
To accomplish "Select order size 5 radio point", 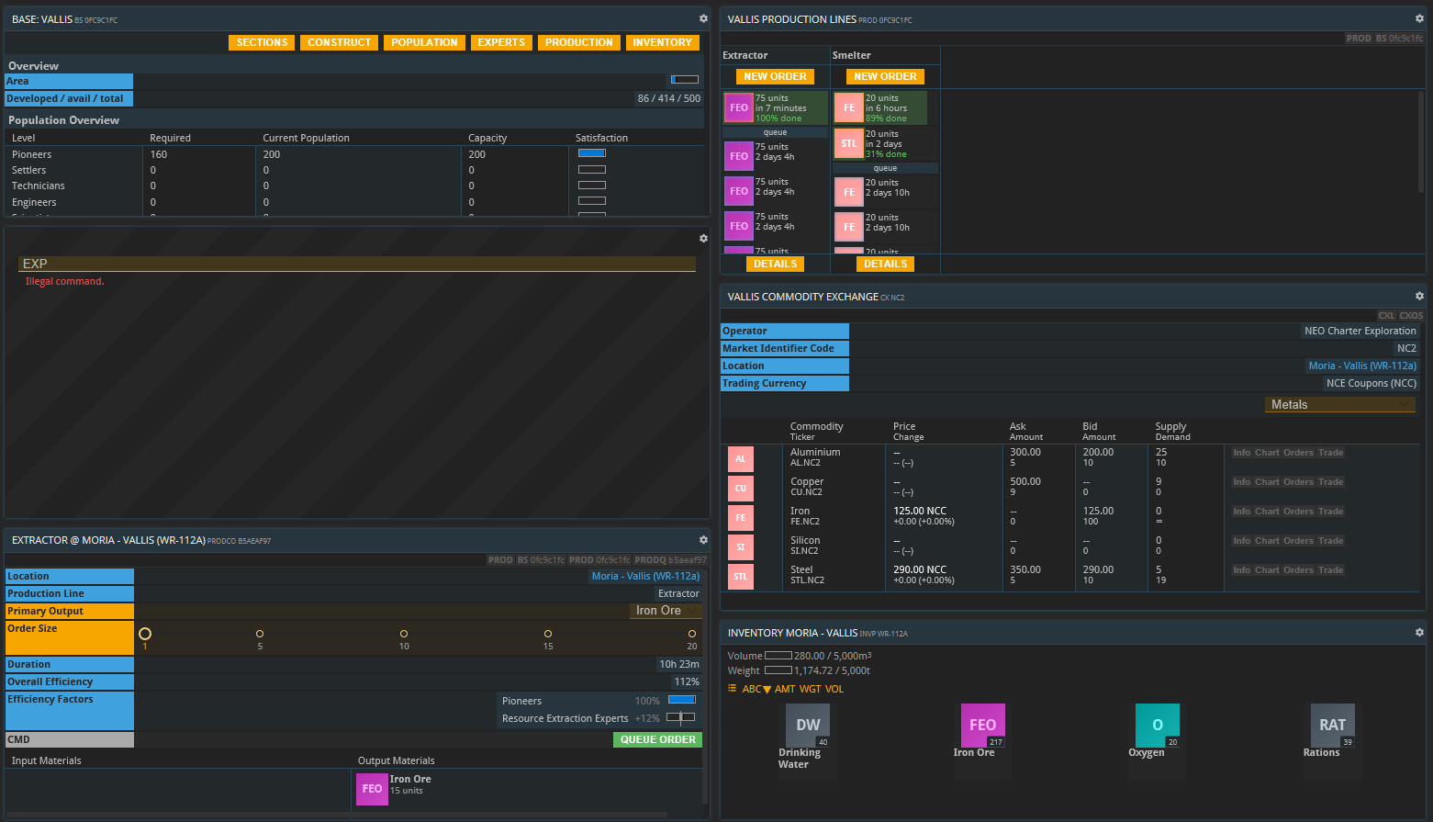I will point(260,634).
